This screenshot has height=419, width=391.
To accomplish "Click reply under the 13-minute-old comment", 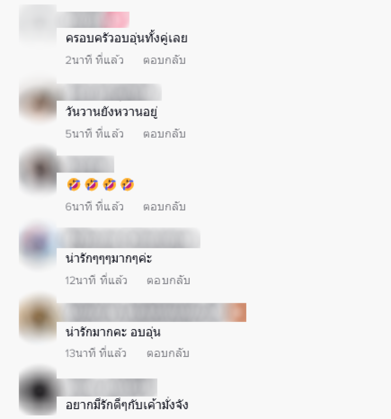I will (168, 353).
